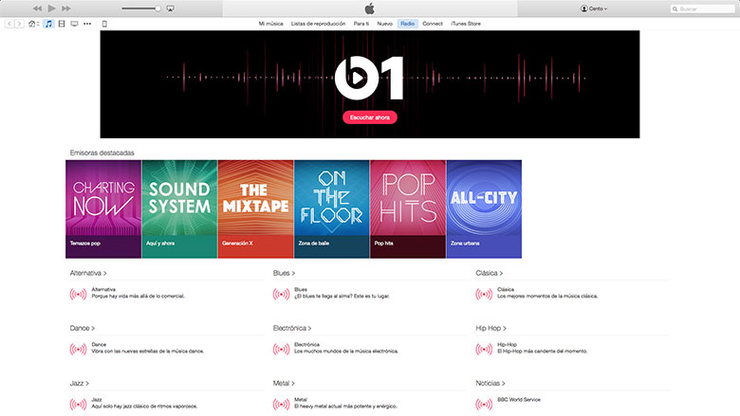
Task: Expand the Clásica genre heading
Action: click(490, 273)
